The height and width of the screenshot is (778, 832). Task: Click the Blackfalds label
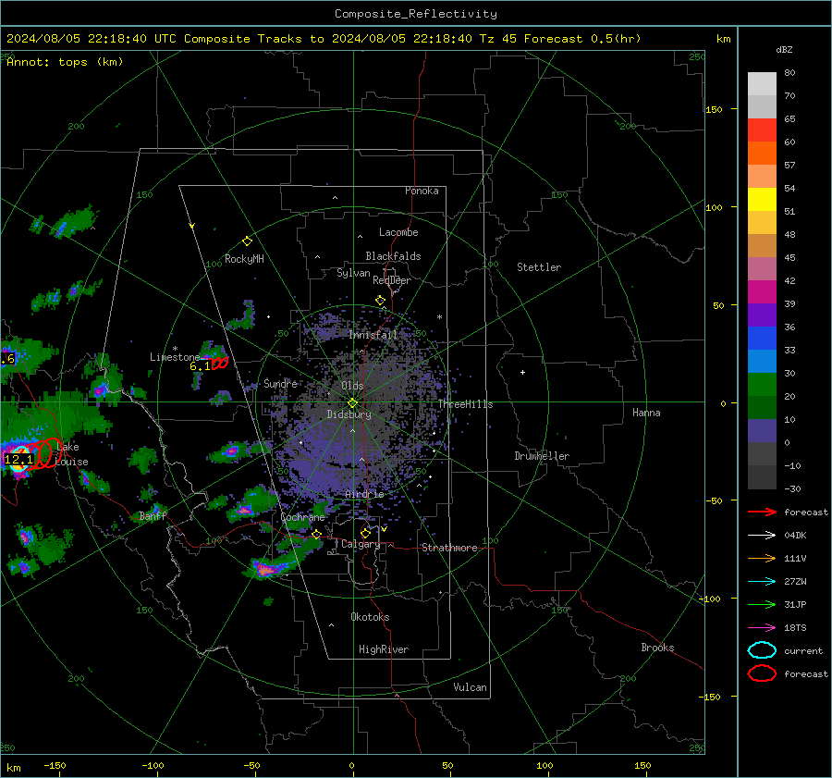(x=393, y=256)
